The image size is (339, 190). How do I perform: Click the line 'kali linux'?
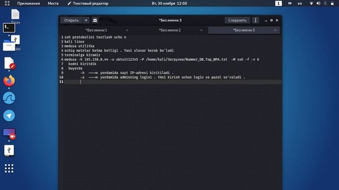tap(74, 42)
